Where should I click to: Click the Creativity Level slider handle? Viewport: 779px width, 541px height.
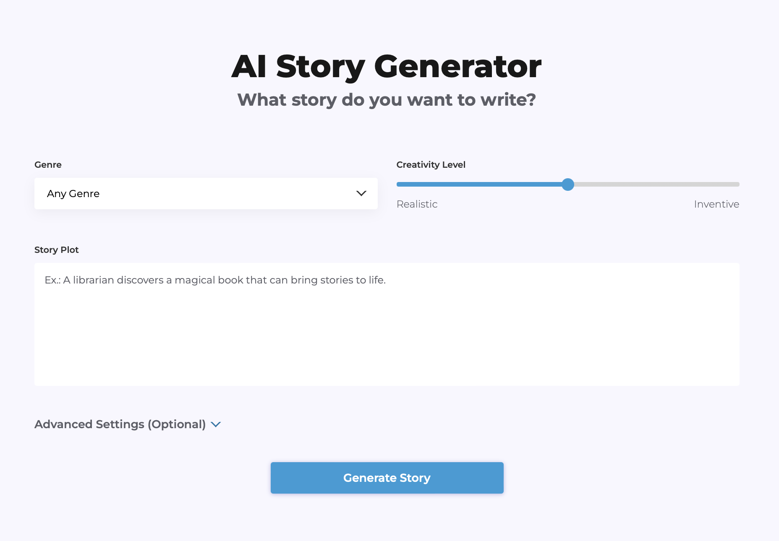click(x=567, y=185)
